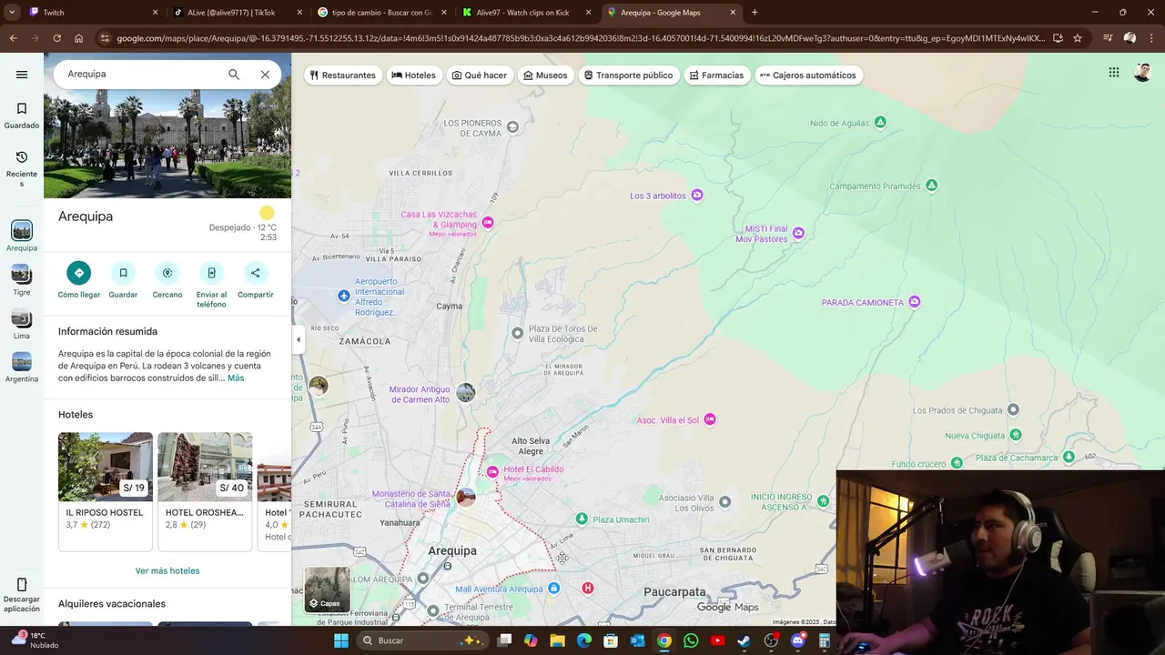Open the Google account profile avatar
The image size is (1165, 655).
1143,73
